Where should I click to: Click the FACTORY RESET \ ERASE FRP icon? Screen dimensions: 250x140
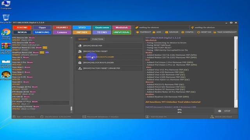click(x=80, y=68)
